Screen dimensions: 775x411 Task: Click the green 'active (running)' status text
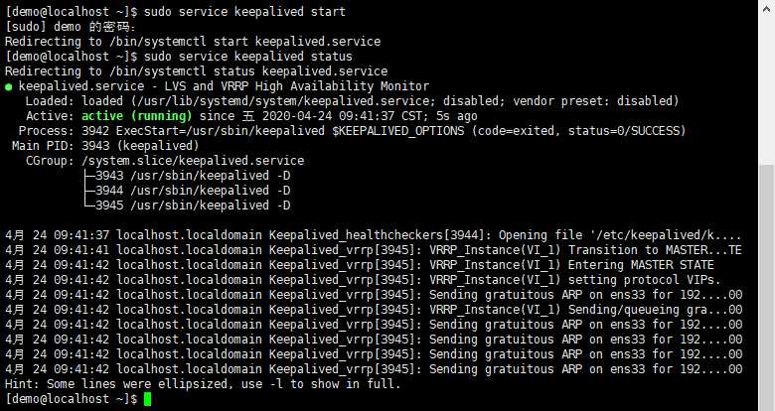136,116
